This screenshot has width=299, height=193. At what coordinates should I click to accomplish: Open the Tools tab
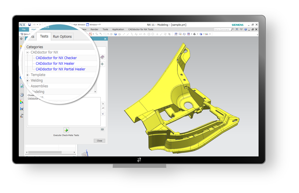[105, 29]
